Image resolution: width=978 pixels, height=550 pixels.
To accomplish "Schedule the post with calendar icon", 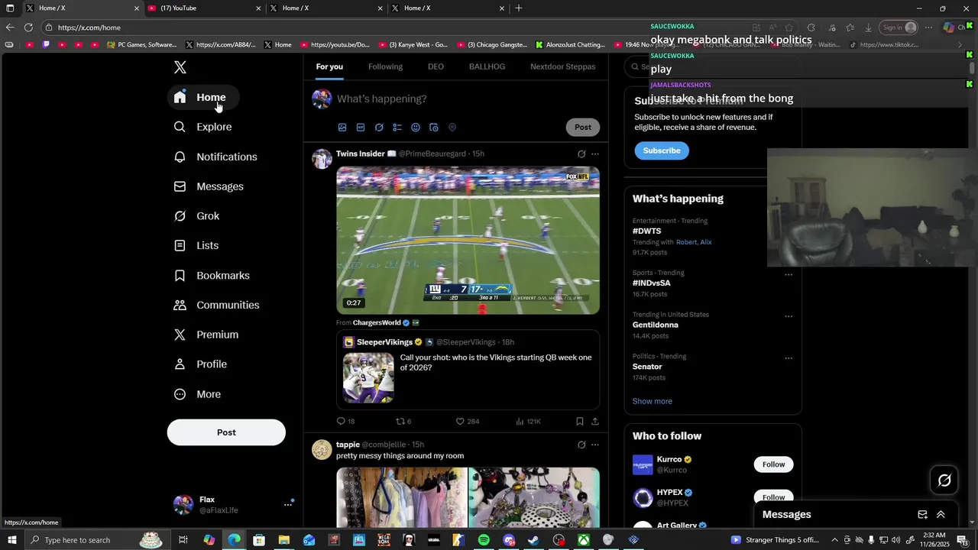I will tap(434, 128).
